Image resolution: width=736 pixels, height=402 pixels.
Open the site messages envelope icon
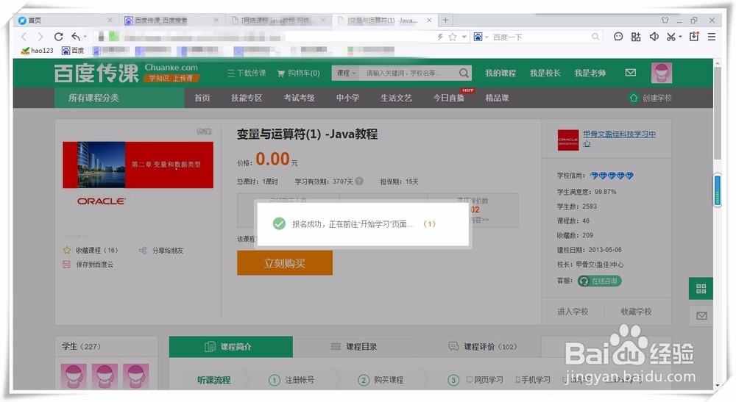coord(631,73)
